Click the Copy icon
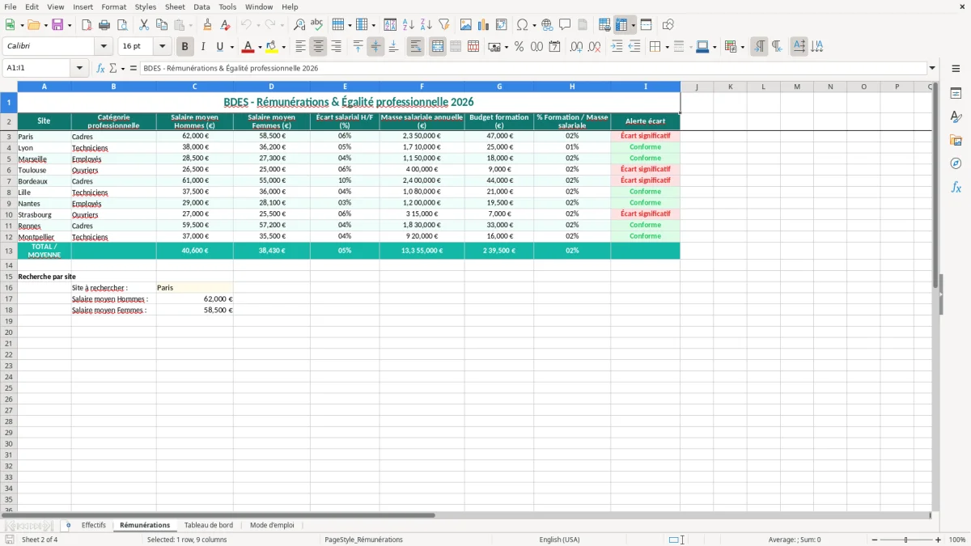This screenshot has width=971, height=546. 162,25
